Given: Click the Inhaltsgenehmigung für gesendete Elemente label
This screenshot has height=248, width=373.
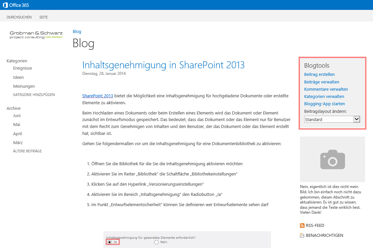Looking at the screenshot, I should 150,237.
